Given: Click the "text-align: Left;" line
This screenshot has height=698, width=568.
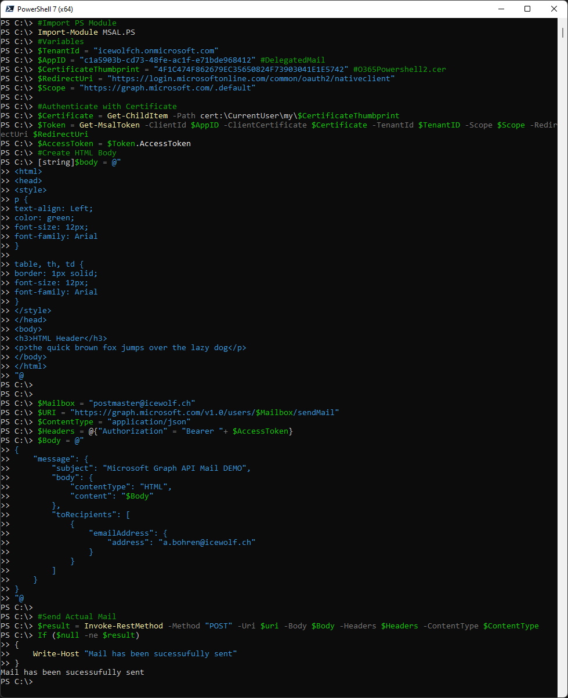Looking at the screenshot, I should 54,209.
